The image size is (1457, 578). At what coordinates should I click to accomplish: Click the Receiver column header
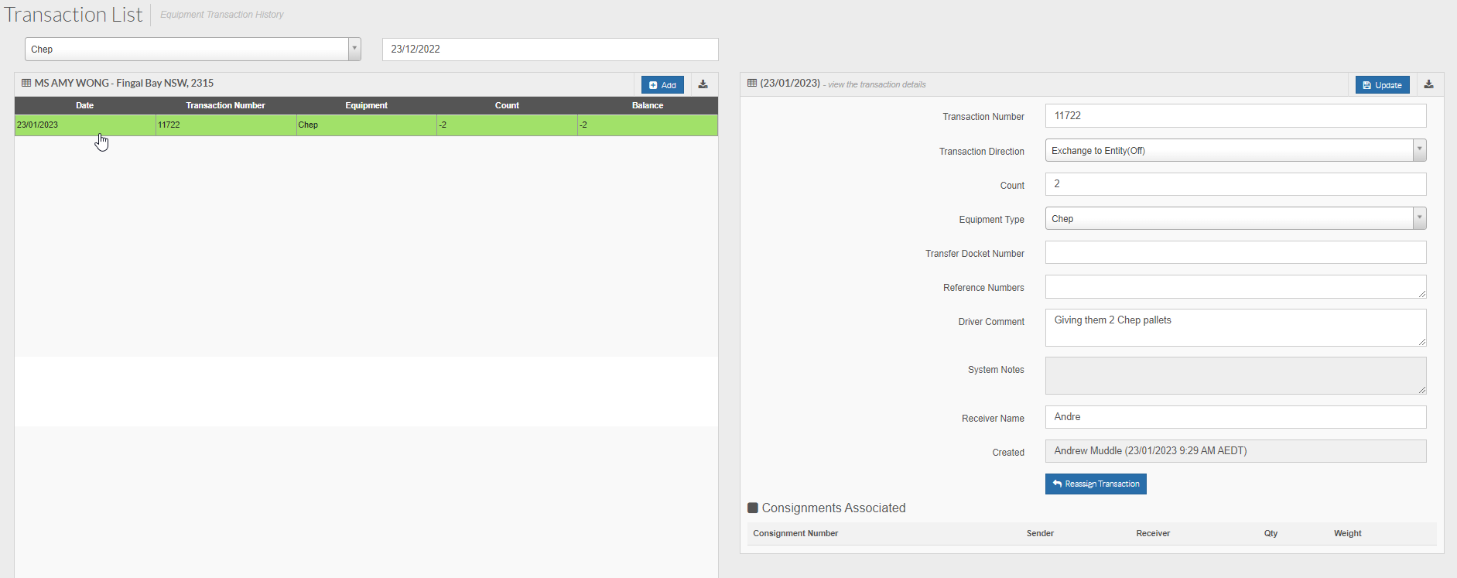tap(1153, 533)
